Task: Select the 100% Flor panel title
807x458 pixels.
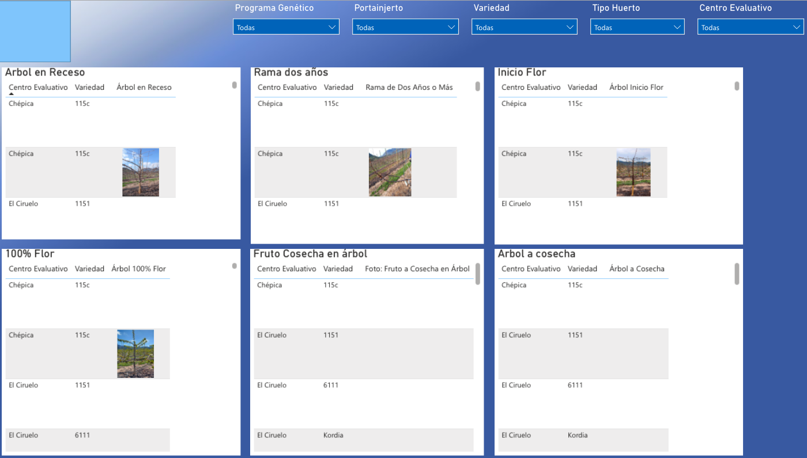Action: tap(30, 254)
